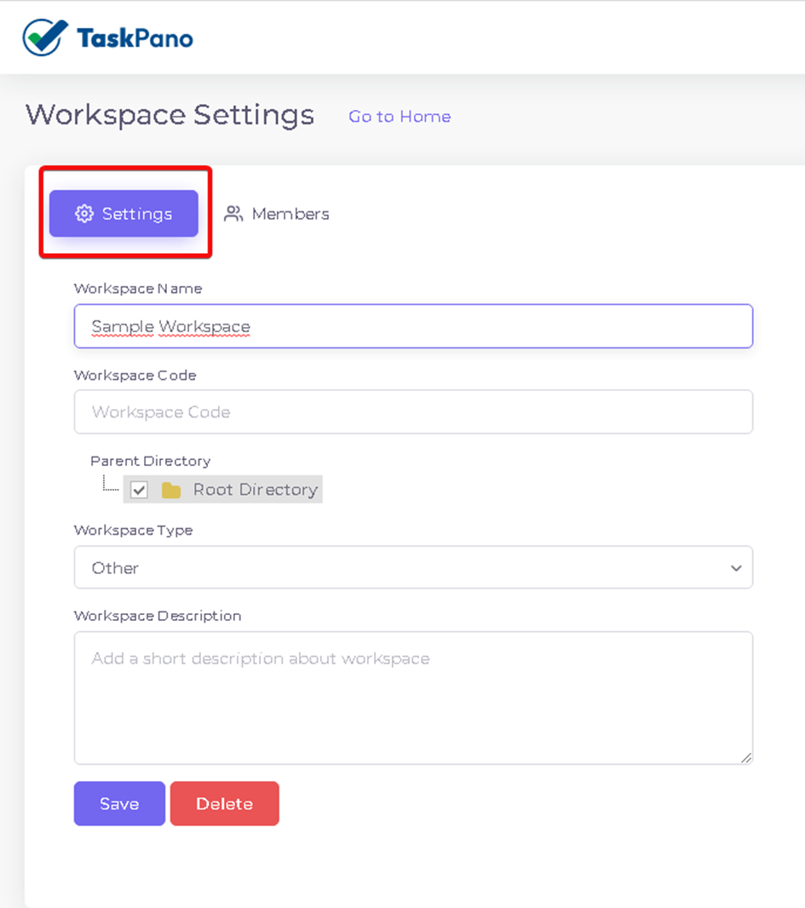Select the yellow folder icon for Root Directory
The image size is (805, 908).
coord(171,490)
